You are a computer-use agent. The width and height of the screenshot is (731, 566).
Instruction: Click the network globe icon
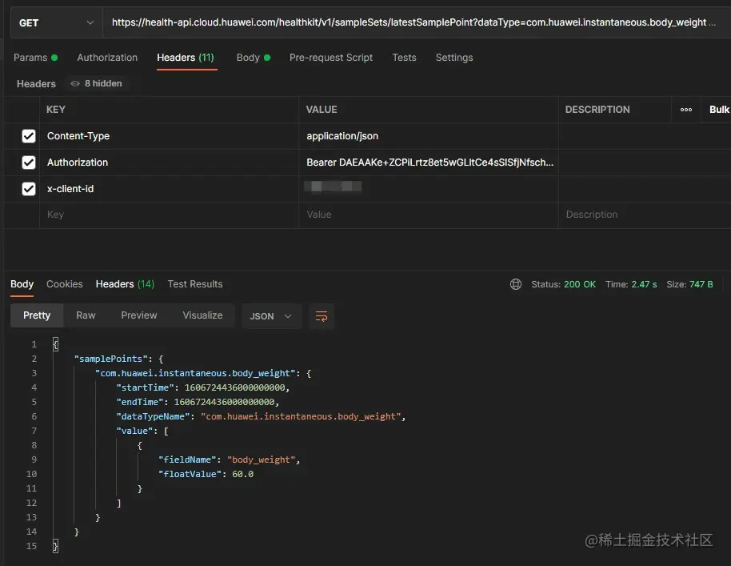[516, 284]
